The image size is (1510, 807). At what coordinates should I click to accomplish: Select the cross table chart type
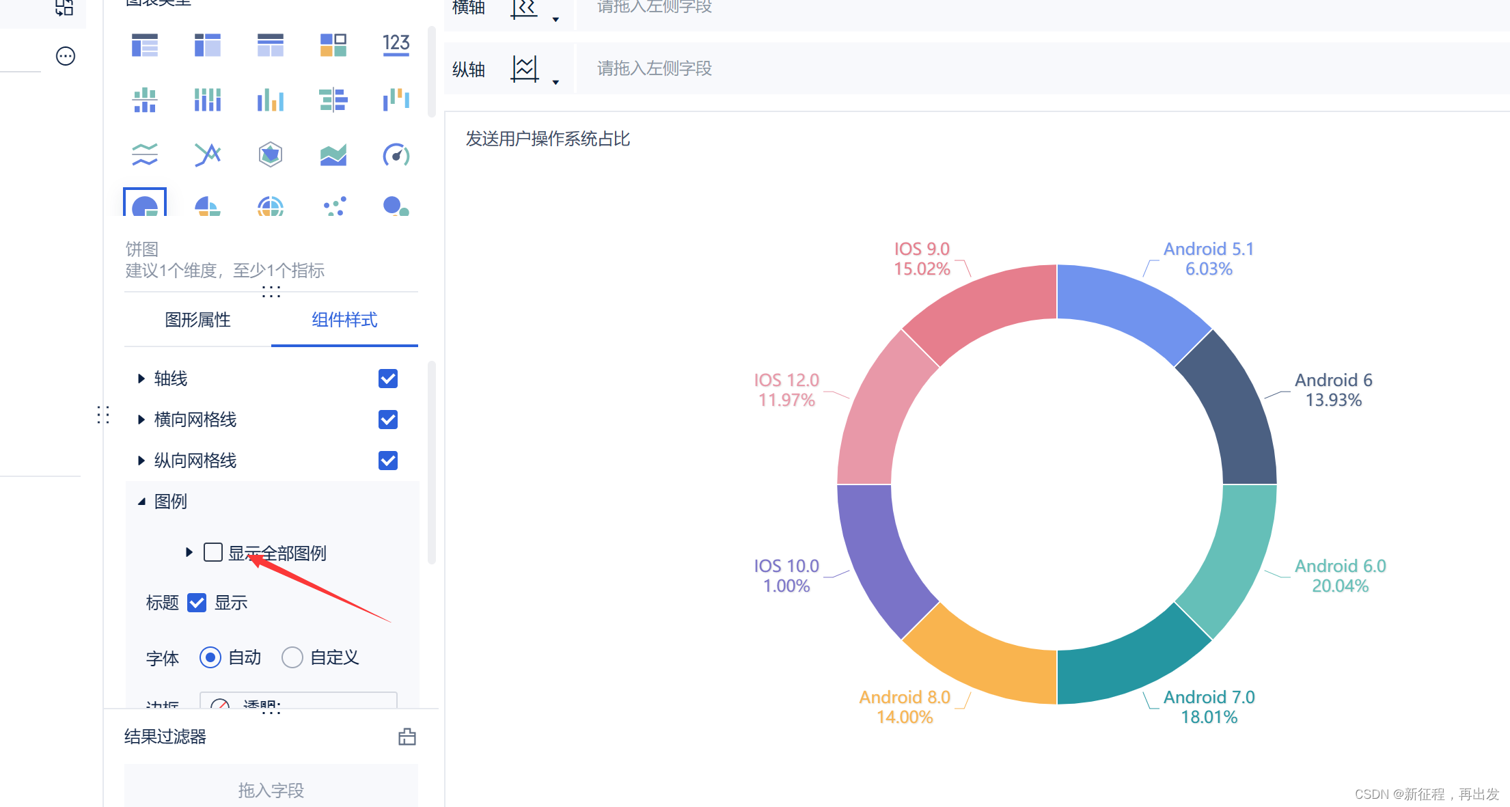click(x=208, y=45)
